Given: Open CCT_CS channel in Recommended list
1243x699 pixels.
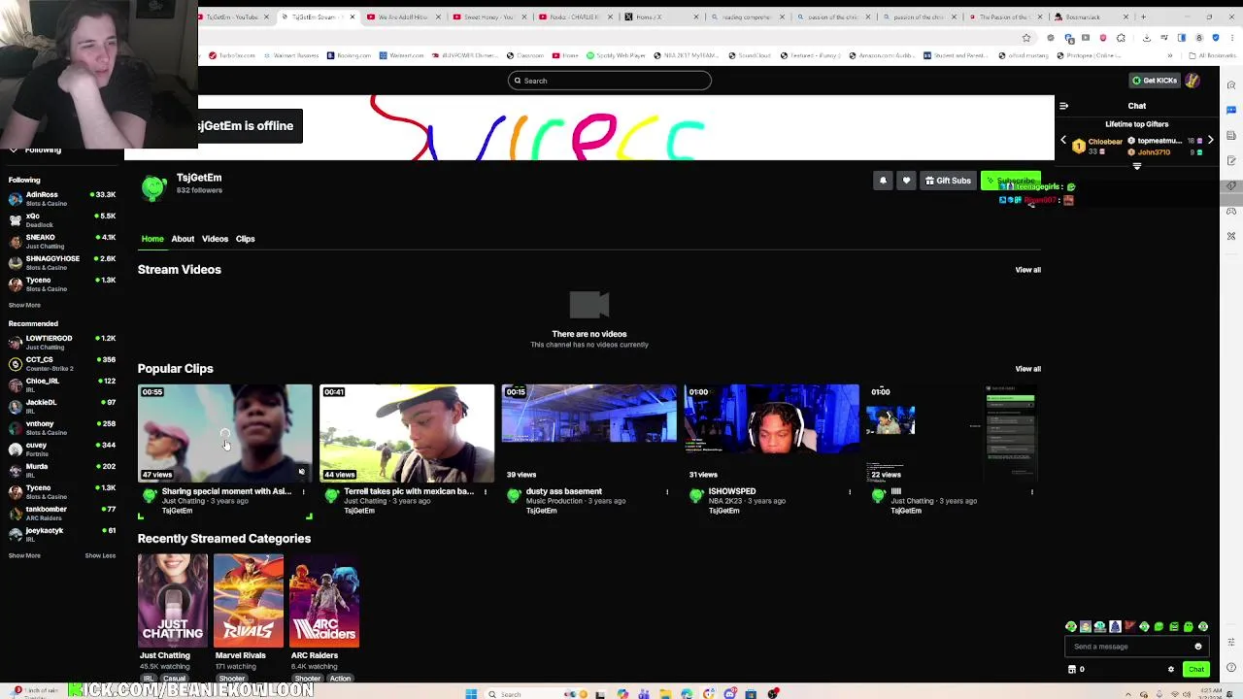Looking at the screenshot, I should coord(62,363).
